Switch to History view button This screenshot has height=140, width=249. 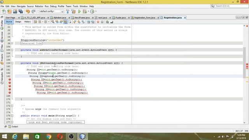point(27,22)
